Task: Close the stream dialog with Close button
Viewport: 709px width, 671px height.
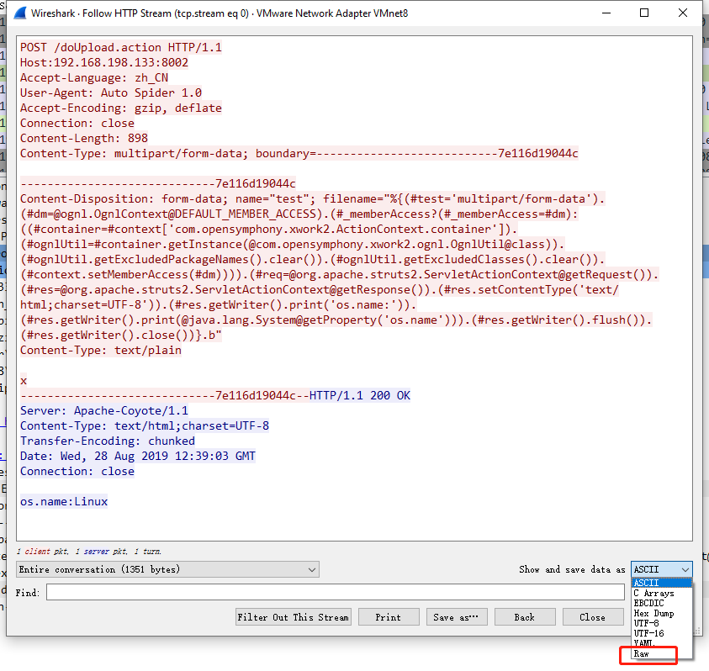Action: (x=593, y=617)
